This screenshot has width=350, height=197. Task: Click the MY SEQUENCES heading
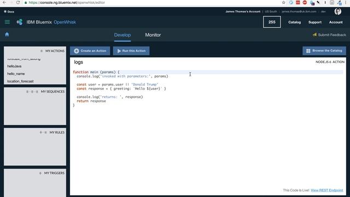click(52, 92)
